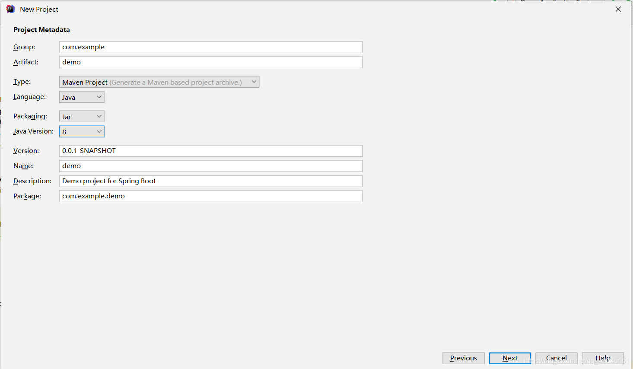Image resolution: width=633 pixels, height=369 pixels.
Task: Click the Project Metadata heading
Action: coord(41,30)
